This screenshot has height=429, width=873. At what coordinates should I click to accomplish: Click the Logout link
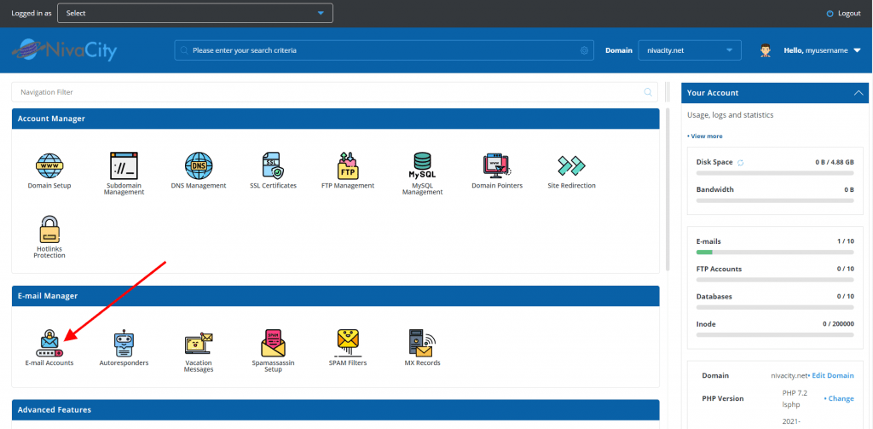849,14
